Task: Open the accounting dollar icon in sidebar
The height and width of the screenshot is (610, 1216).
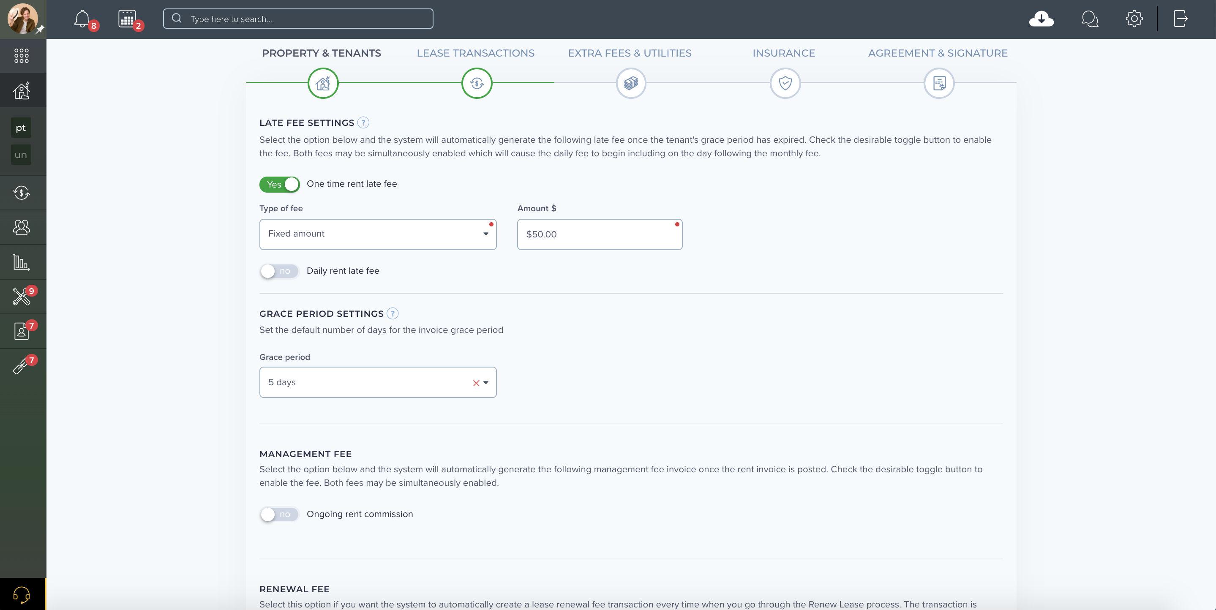Action: [21, 193]
